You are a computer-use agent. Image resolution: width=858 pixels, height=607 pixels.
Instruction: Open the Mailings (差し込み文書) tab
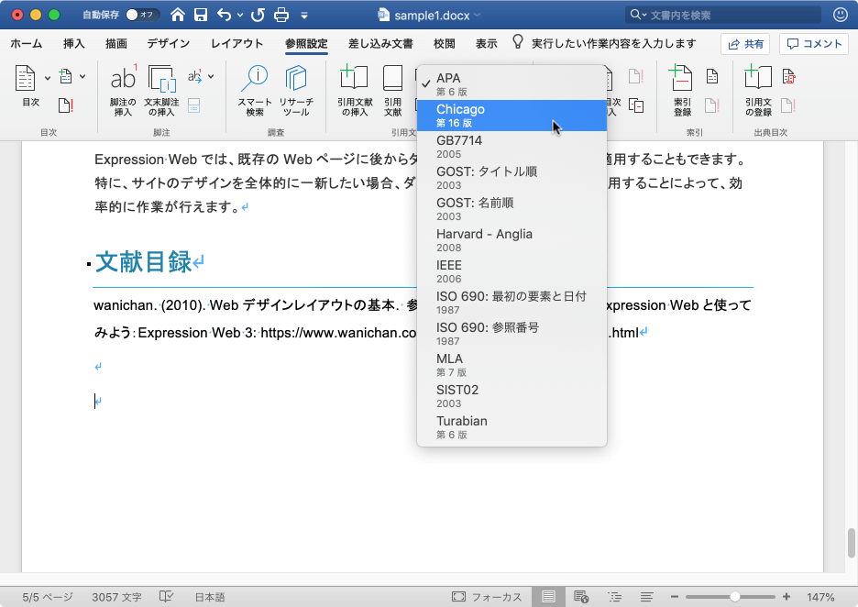(380, 43)
